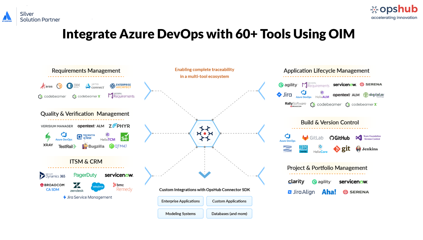423x240 pixels.
Task: Select the bmc Remedy logo
Action: [x=123, y=187]
